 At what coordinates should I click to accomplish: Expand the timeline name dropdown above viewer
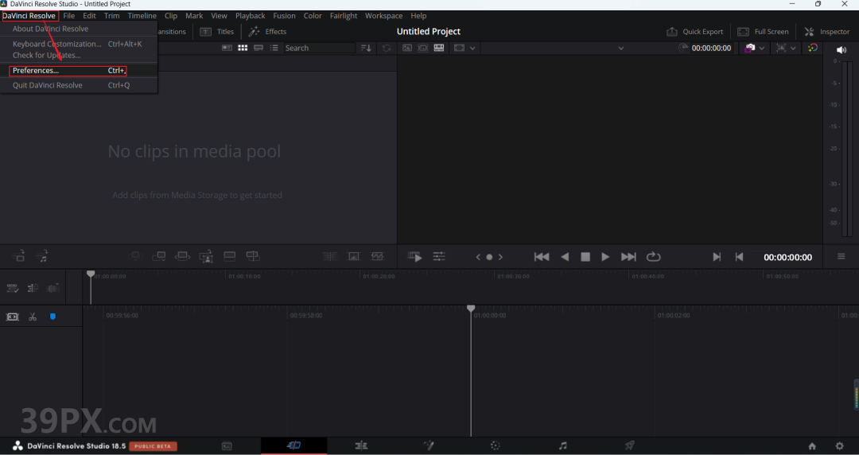click(x=620, y=49)
